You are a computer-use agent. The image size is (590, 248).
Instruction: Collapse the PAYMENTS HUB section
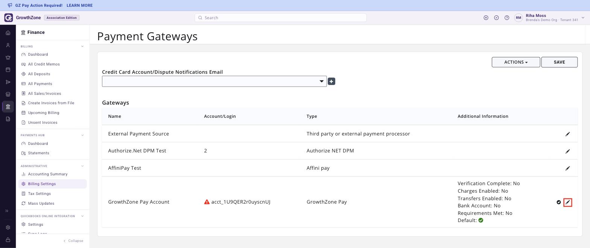[82, 135]
